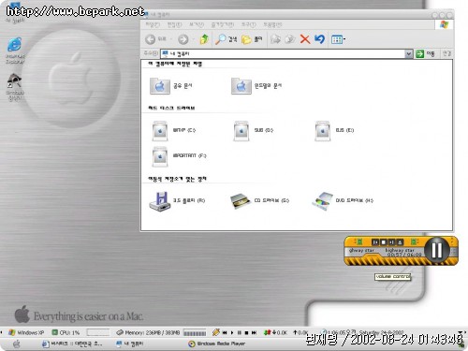Click the Forward arrow in Explorer toolbar
This screenshot has width=468, height=351.
183,39
